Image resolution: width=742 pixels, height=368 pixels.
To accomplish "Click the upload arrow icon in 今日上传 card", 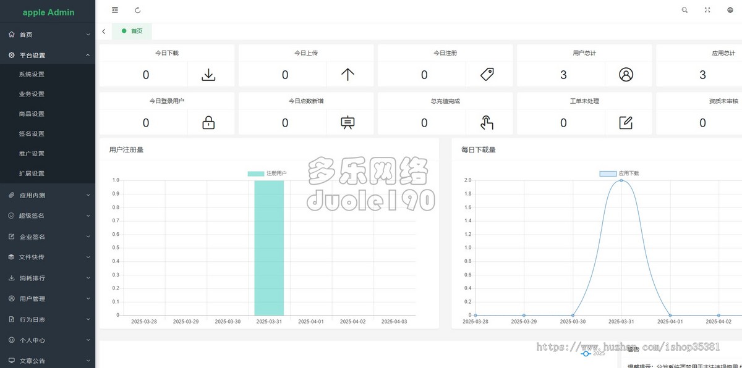I will (348, 75).
